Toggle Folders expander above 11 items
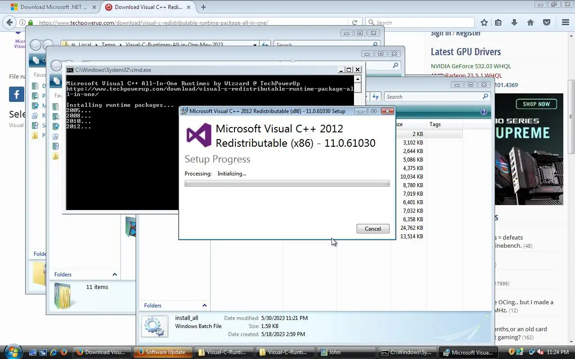The height and width of the screenshot is (359, 575). 115,275
